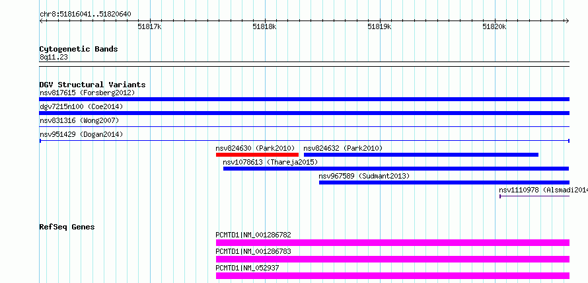Click the red nsv824630 variant bar

pos(257,155)
